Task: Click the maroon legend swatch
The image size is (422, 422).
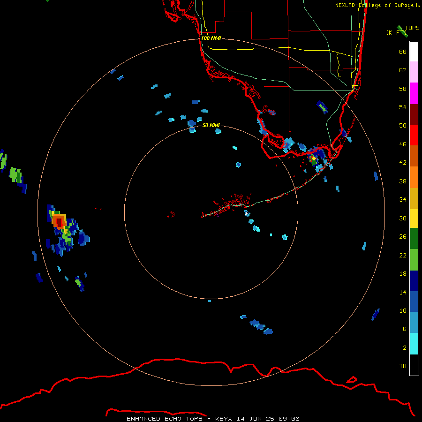Action: coord(414,114)
